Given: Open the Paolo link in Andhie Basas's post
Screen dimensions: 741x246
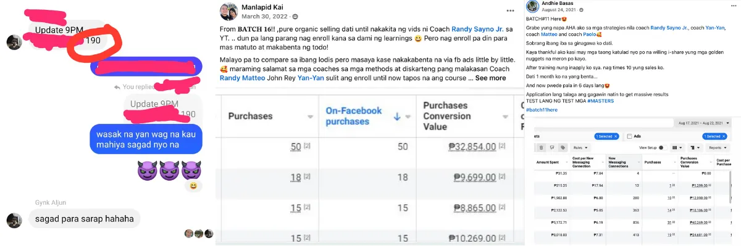Looking at the screenshot, I should (590, 35).
